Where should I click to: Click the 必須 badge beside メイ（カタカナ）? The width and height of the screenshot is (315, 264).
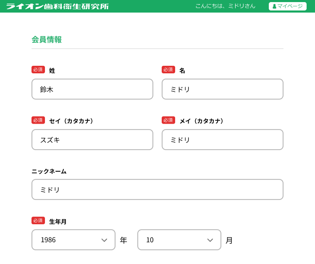coord(168,120)
